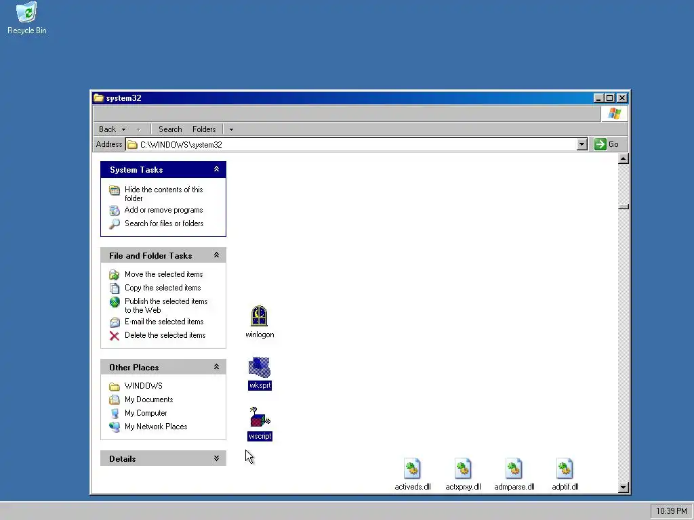Click the address field showing C:\WINDOWS\system32
This screenshot has width=694, height=520.
[x=352, y=144]
